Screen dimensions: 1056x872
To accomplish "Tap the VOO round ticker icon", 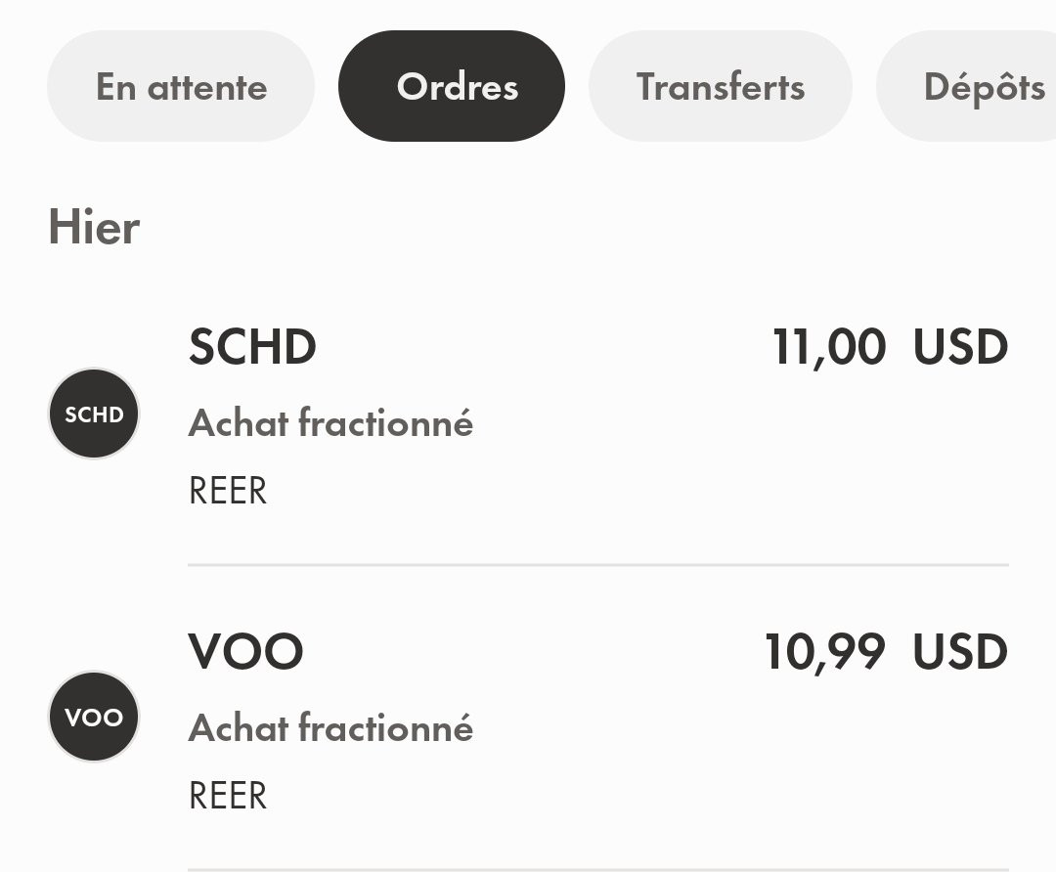I will [x=94, y=718].
